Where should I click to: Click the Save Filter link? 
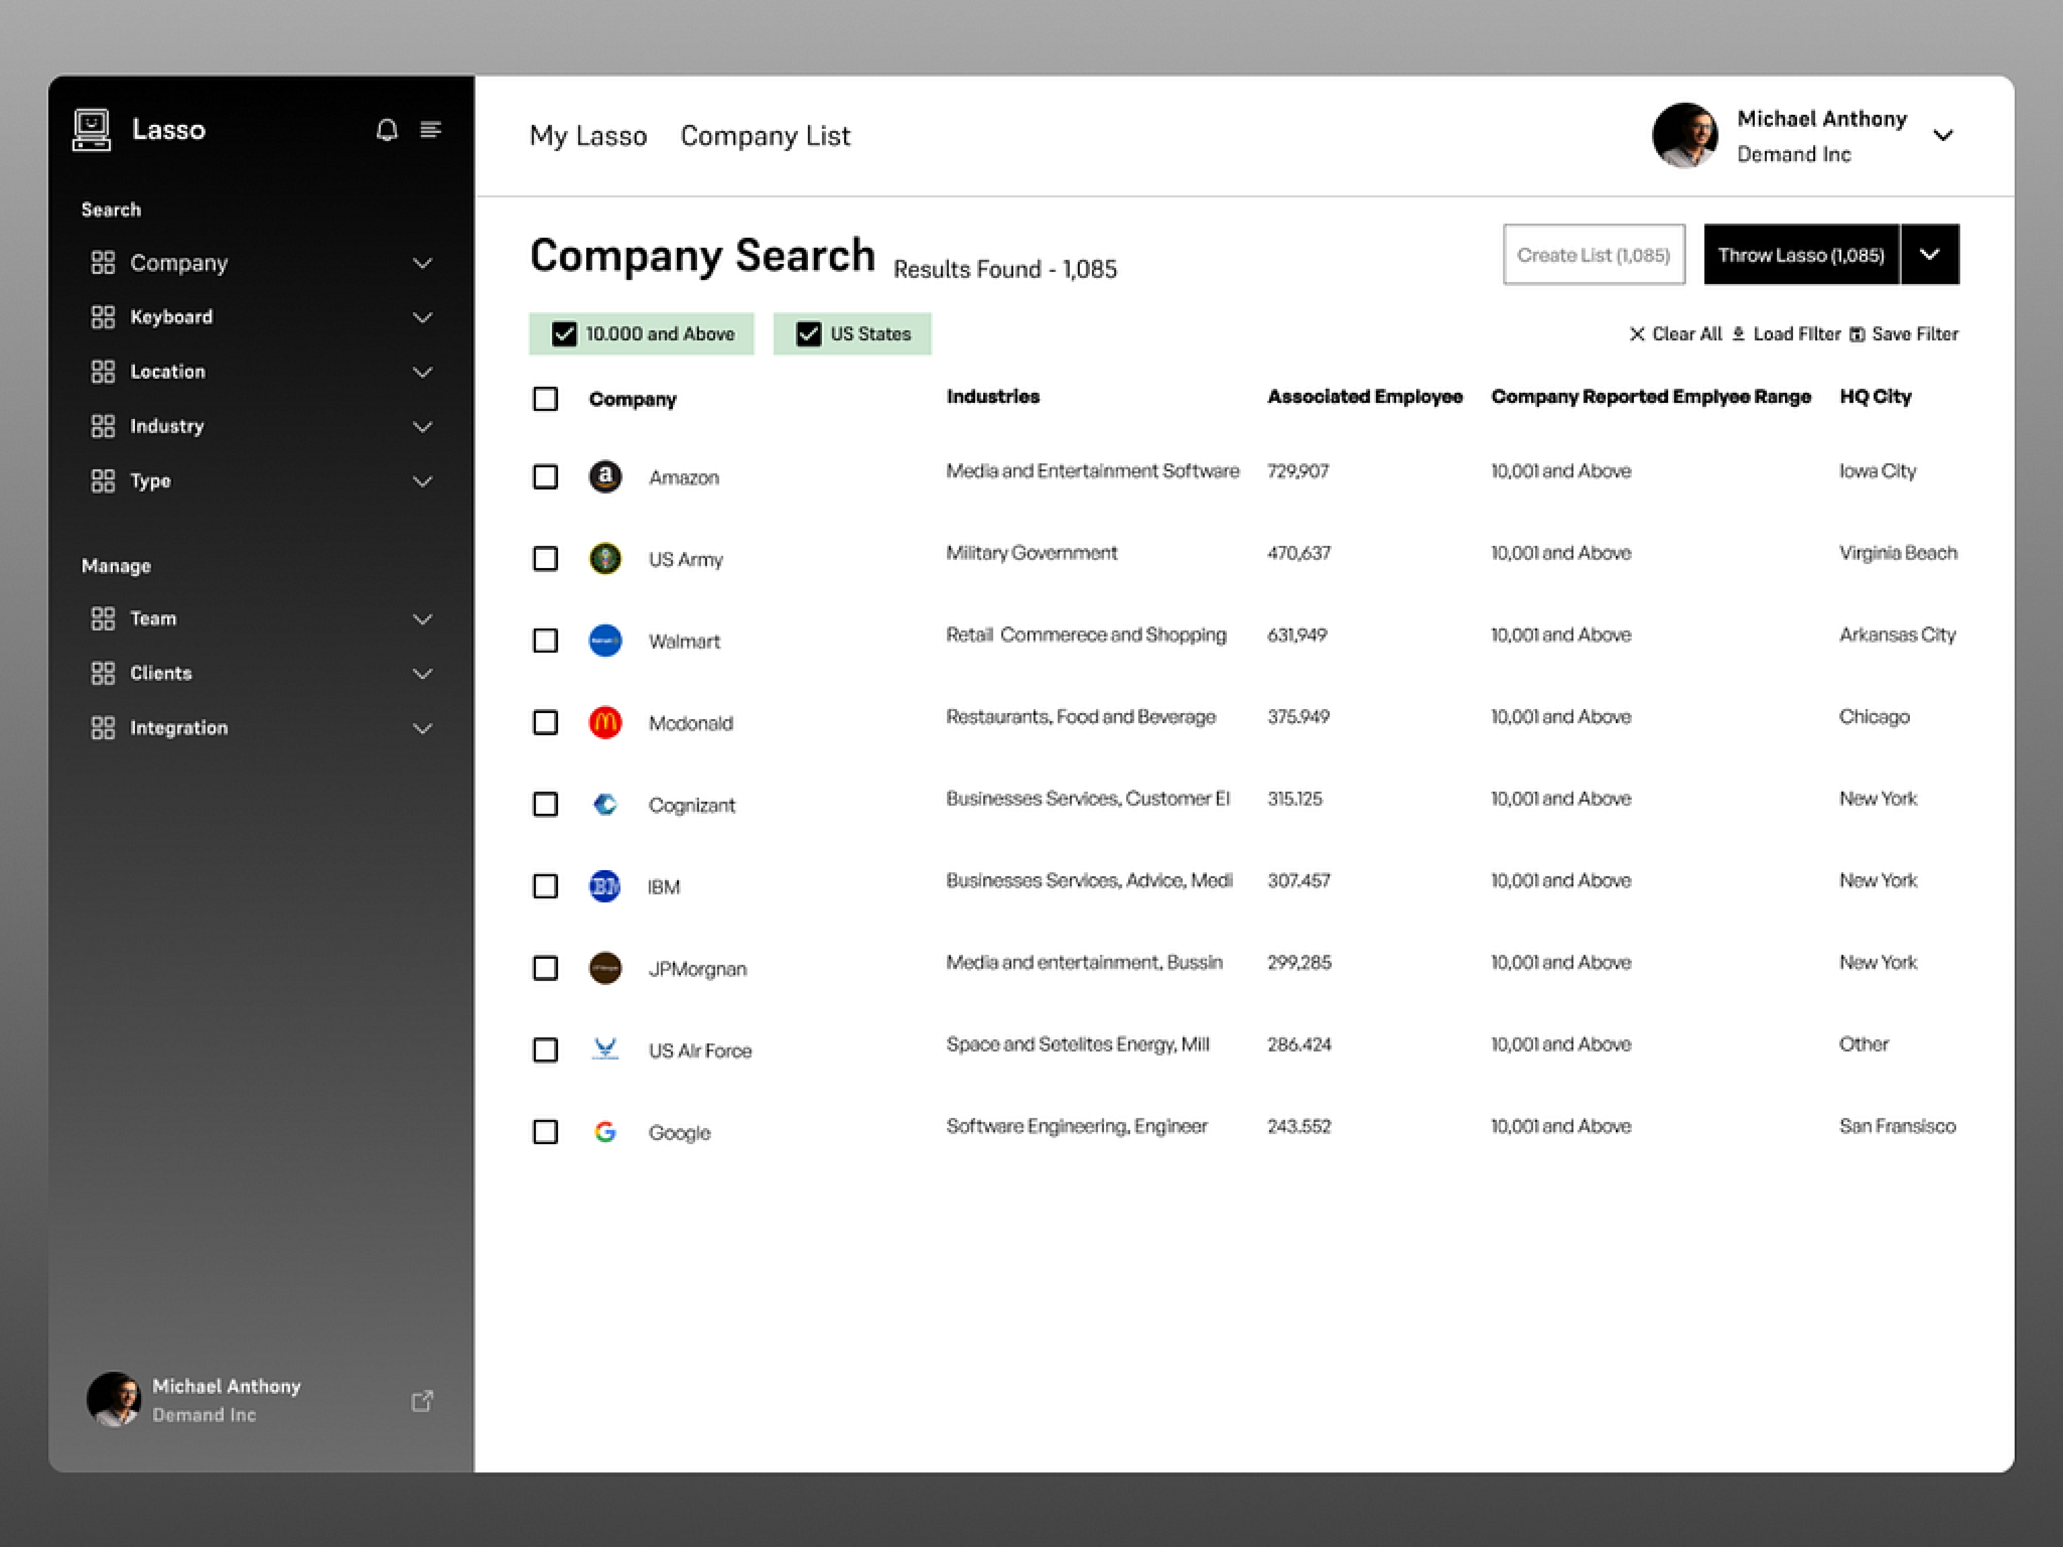(x=1915, y=334)
